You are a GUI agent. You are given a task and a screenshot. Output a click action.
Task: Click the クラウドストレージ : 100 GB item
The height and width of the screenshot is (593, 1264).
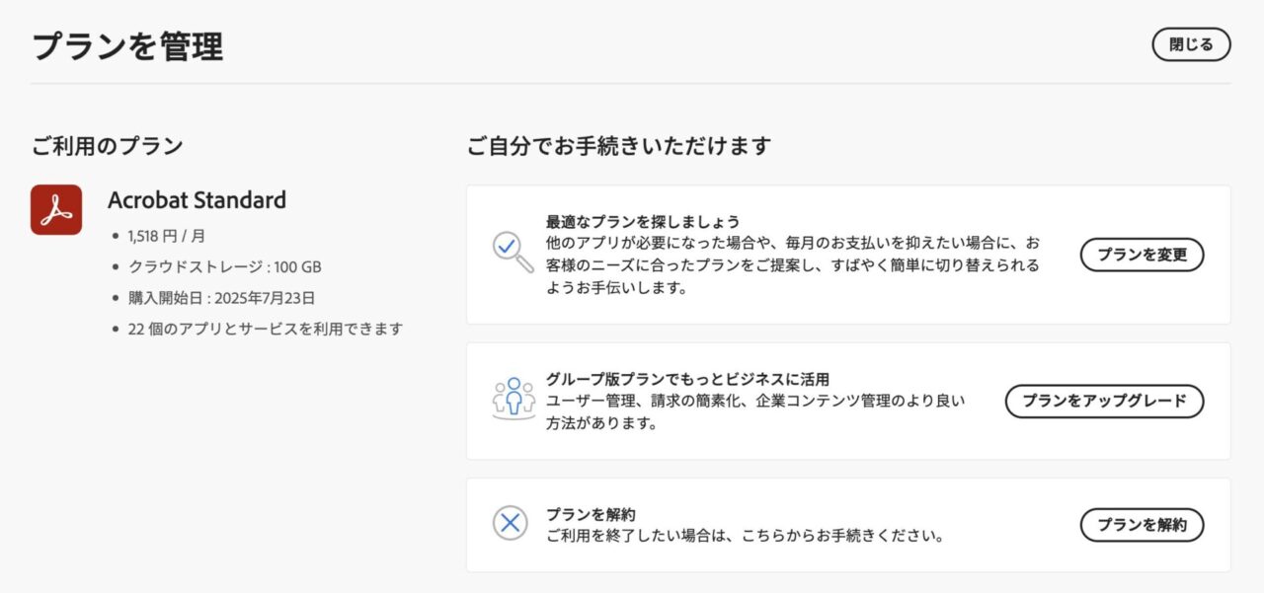coord(224,267)
